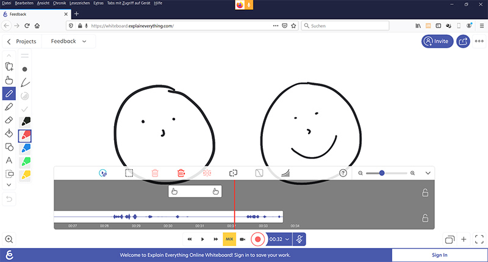Click the Suchen search field
This screenshot has width=488, height=262.
point(345,26)
